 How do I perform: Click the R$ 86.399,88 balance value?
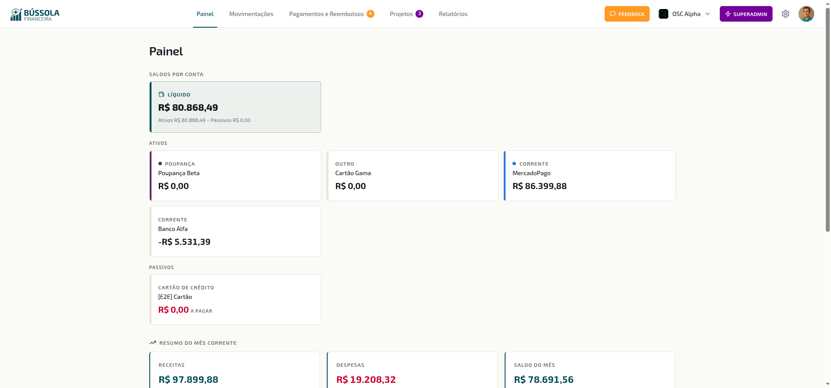540,186
